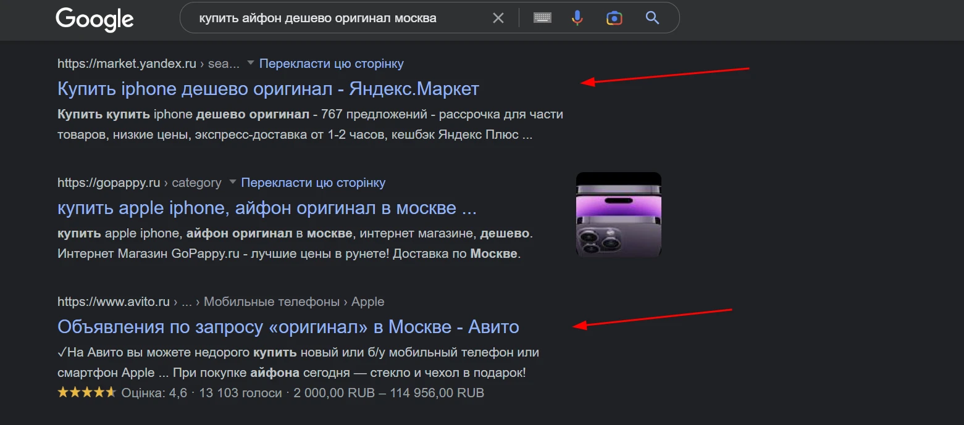Click the yellow star rating under Avito
964x425 pixels.
pos(86,392)
